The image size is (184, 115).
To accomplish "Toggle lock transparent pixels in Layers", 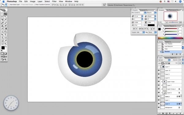I will (163, 63).
